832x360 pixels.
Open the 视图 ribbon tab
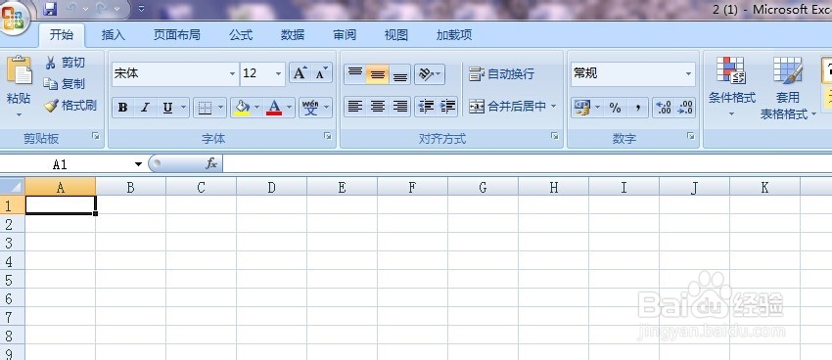pos(396,35)
